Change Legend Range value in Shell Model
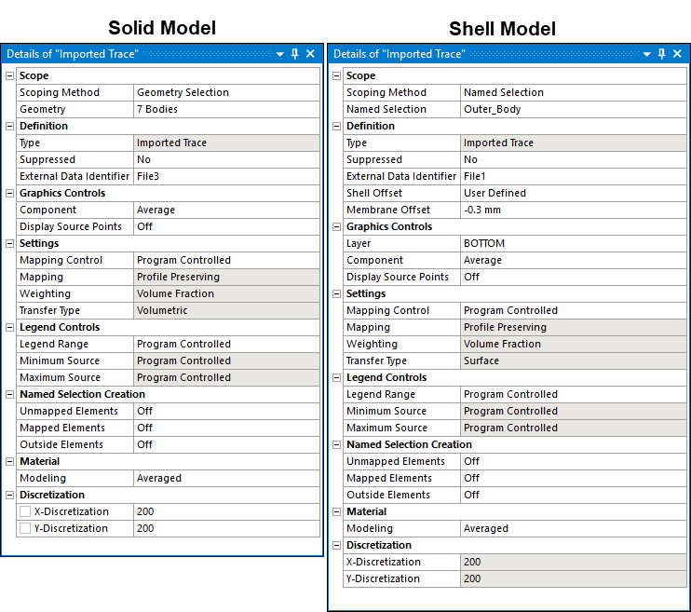This screenshot has width=691, height=612. [x=574, y=394]
